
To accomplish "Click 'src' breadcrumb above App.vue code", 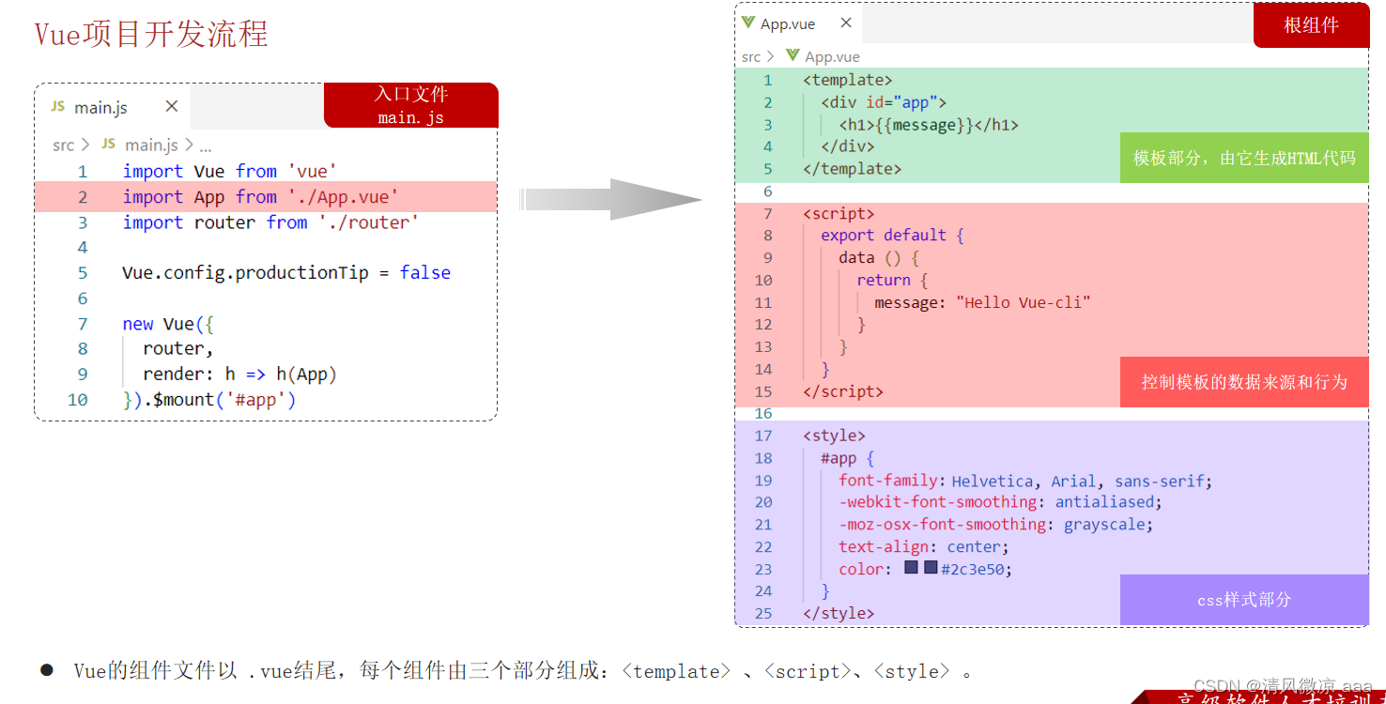I will (751, 57).
